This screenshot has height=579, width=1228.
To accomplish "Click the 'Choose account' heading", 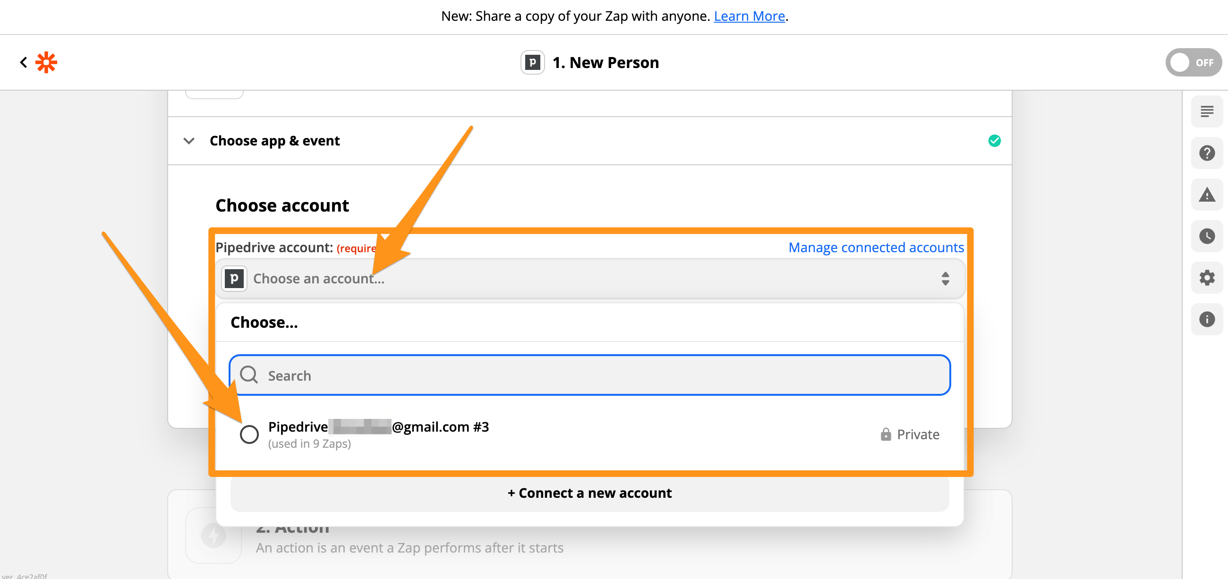I will (x=282, y=206).
